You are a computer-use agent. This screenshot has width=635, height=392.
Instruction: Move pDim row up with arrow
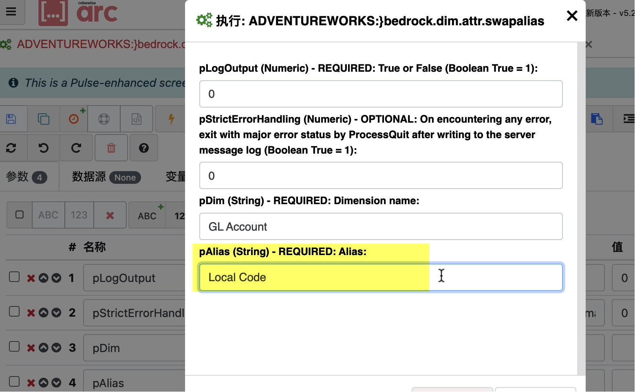44,348
